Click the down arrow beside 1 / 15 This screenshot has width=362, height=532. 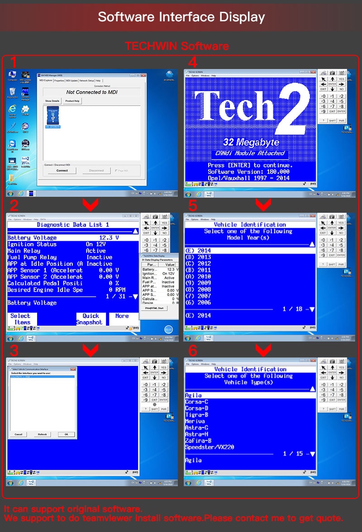(x=312, y=454)
